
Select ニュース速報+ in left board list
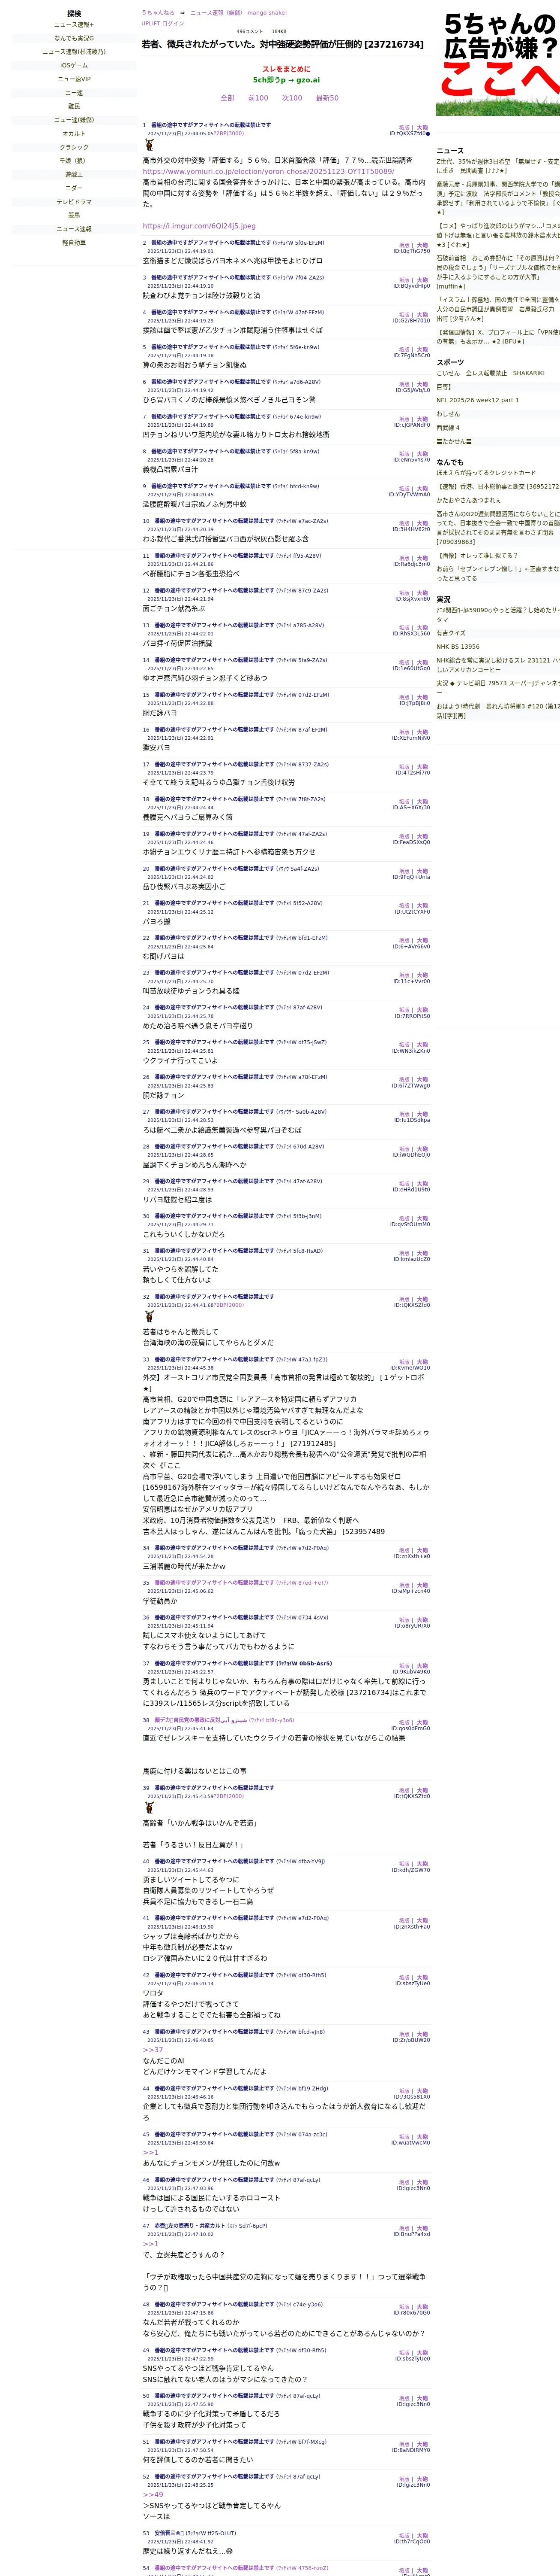(74, 25)
